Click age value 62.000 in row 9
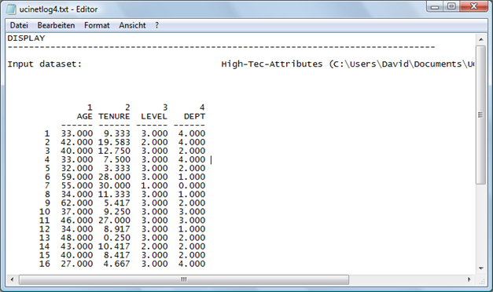493x292 pixels. pyautogui.click(x=77, y=203)
